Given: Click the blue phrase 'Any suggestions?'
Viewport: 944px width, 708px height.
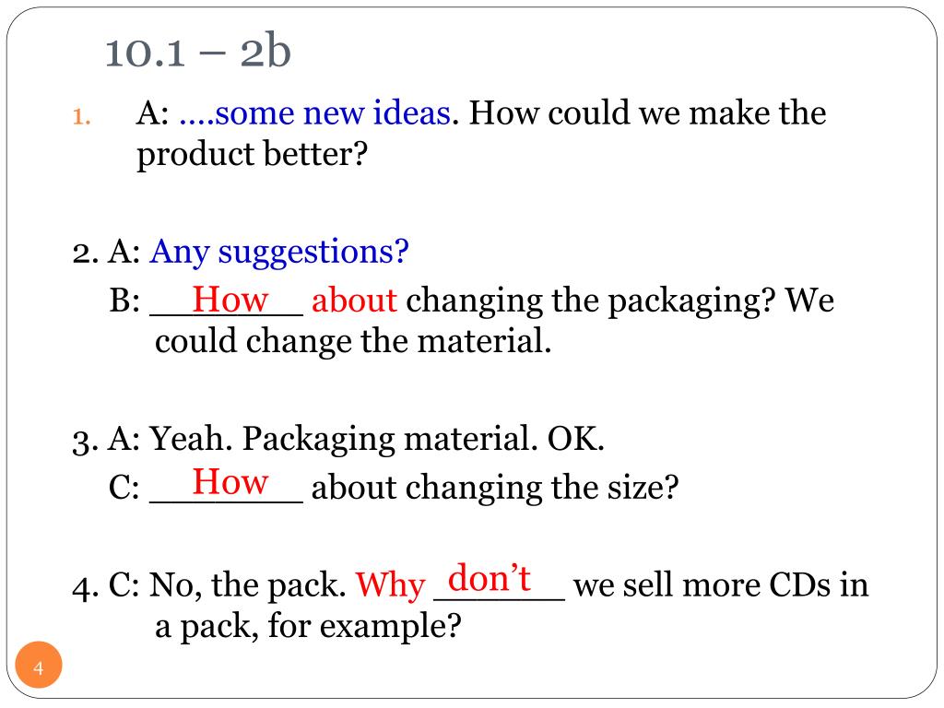Looking at the screenshot, I should tap(279, 252).
